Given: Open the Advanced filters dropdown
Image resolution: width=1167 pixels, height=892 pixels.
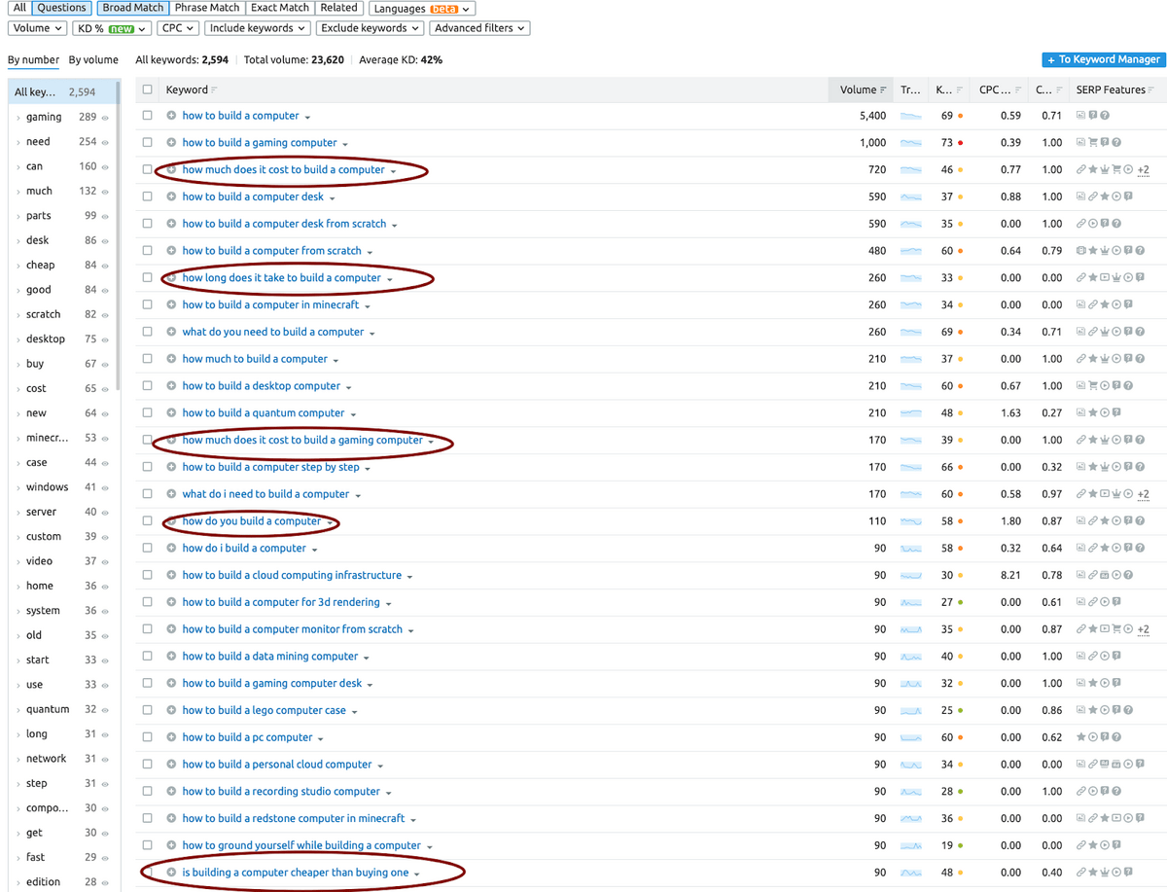Looking at the screenshot, I should coord(479,28).
